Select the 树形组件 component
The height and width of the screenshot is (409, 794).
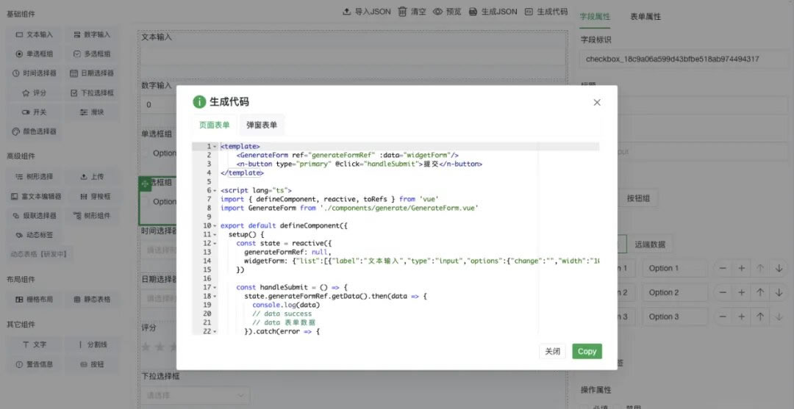(92, 216)
